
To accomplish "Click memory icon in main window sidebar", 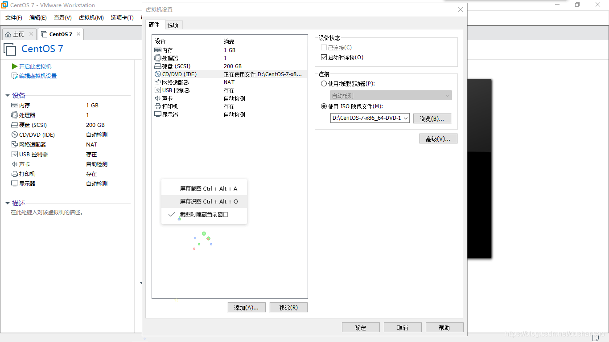I will 15,106.
